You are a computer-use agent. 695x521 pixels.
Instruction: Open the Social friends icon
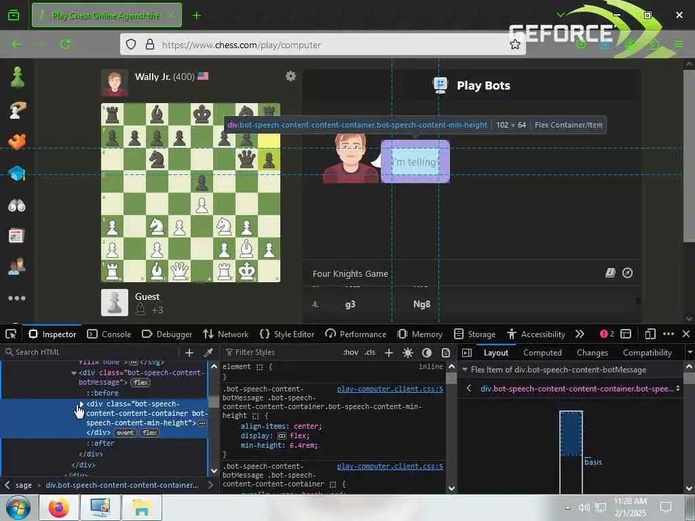17,267
